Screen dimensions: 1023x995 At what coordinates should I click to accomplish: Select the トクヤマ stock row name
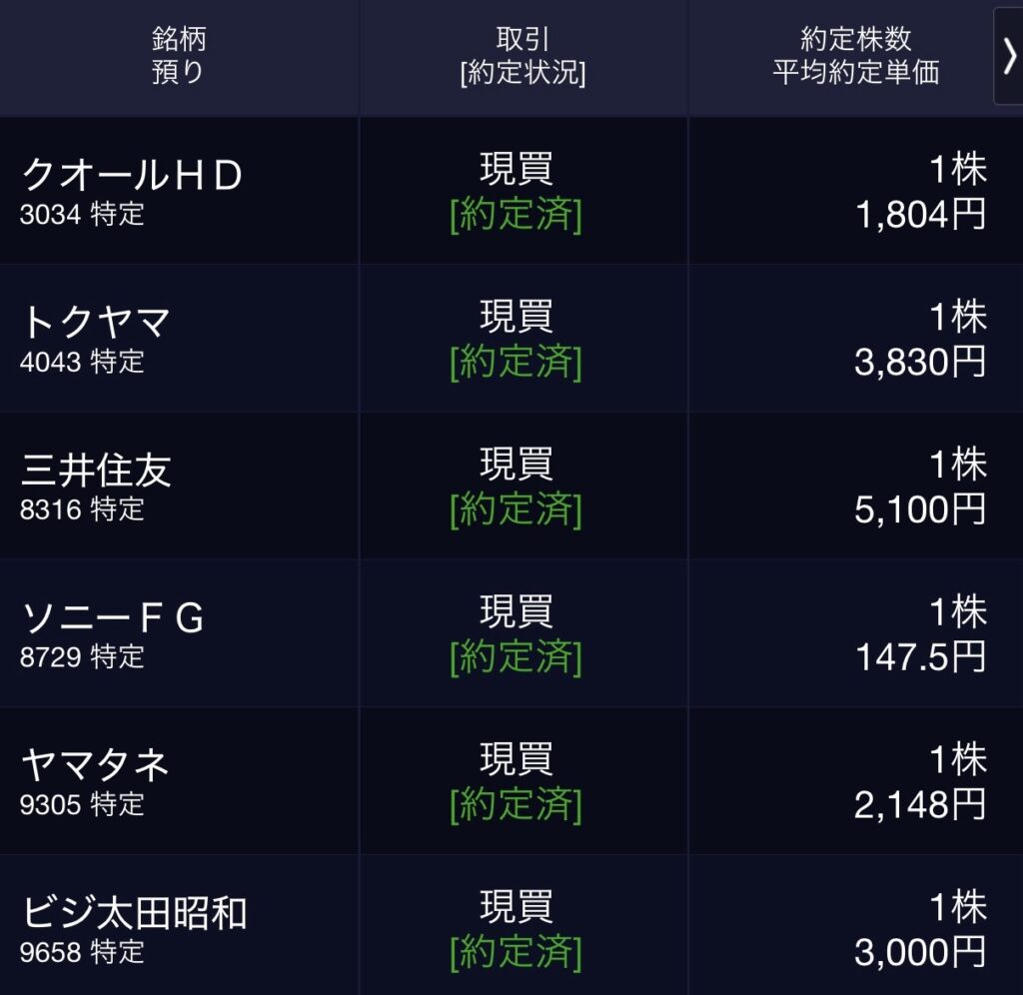(96, 323)
